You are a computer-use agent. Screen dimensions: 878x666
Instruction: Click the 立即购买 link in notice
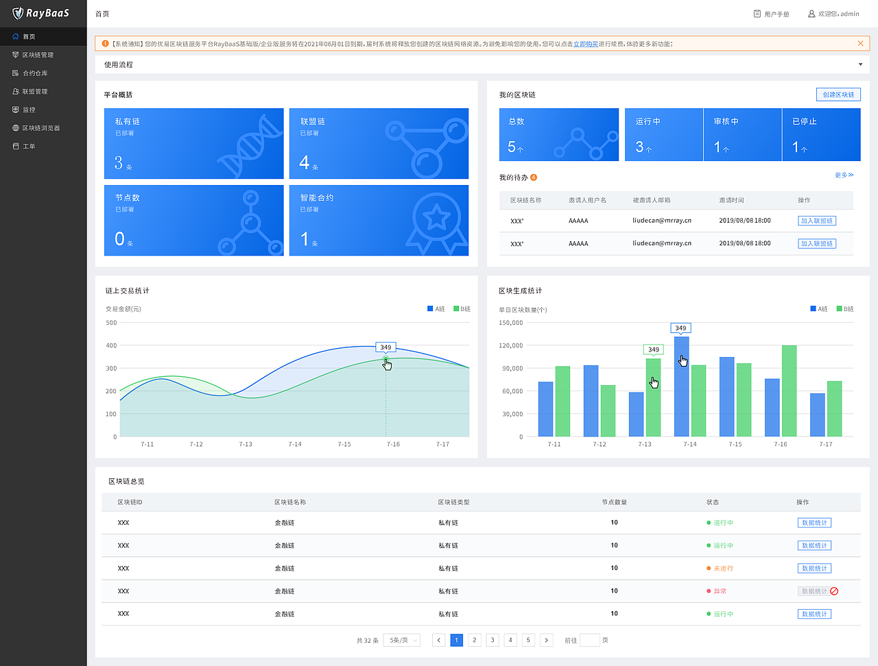(586, 44)
